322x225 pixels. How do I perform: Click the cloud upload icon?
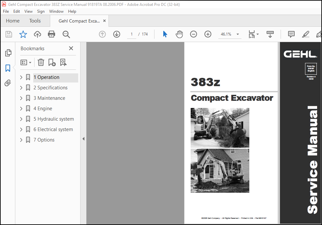pos(37,34)
